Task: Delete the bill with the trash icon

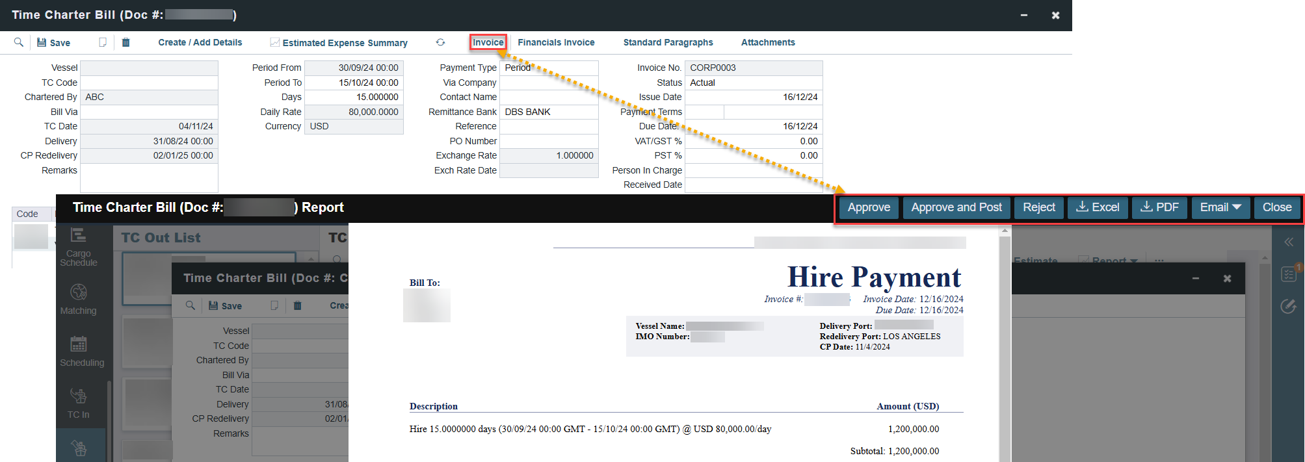Action: click(x=126, y=42)
